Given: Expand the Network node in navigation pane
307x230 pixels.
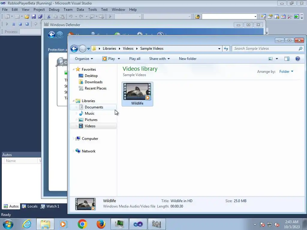Looking at the screenshot, I should (74, 151).
